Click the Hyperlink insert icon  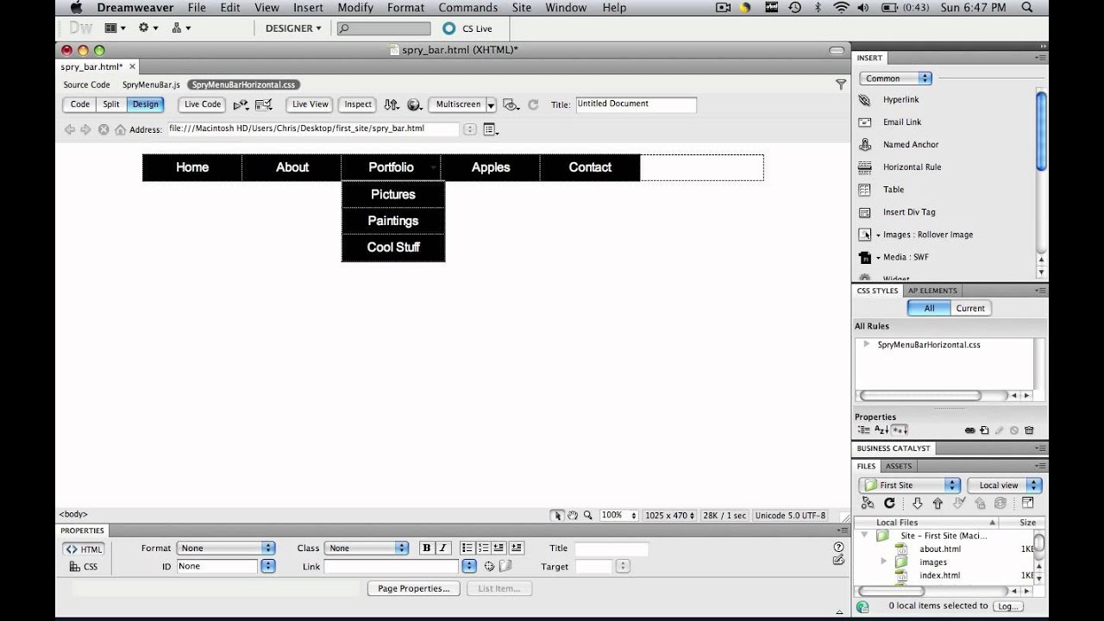point(865,100)
